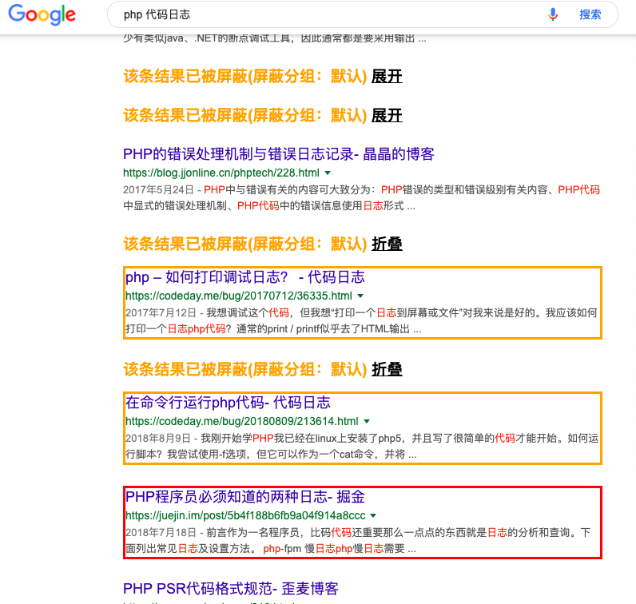Open 'PHP PSR代码格式规范- 歪麦博客' result
This screenshot has height=604, width=636.
(x=231, y=590)
